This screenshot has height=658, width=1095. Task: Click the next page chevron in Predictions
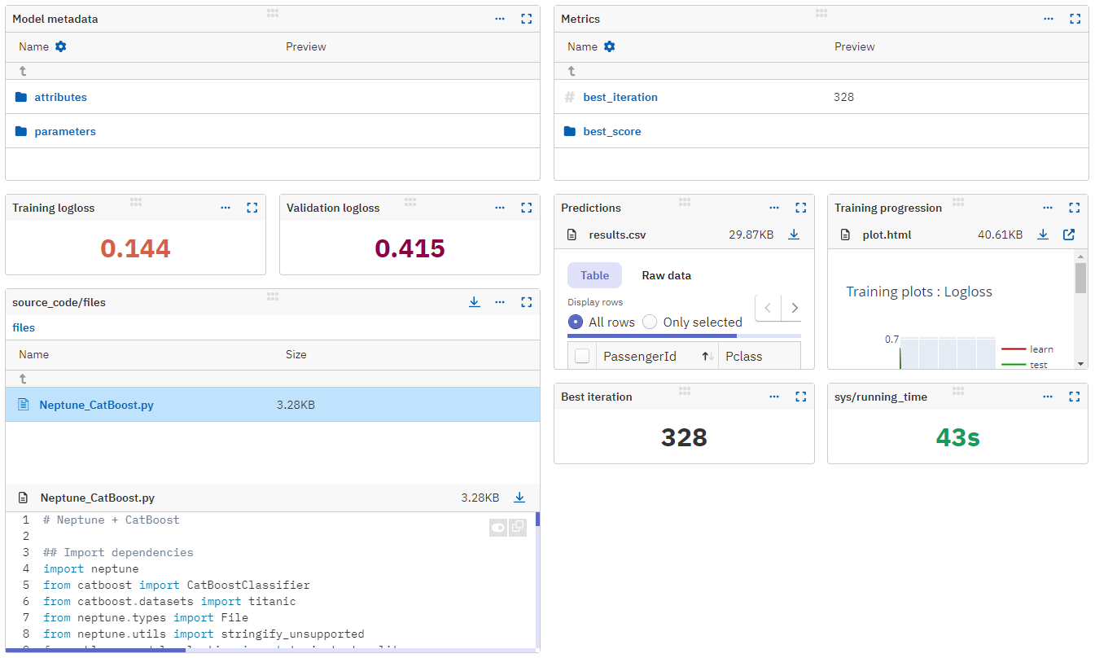click(794, 308)
